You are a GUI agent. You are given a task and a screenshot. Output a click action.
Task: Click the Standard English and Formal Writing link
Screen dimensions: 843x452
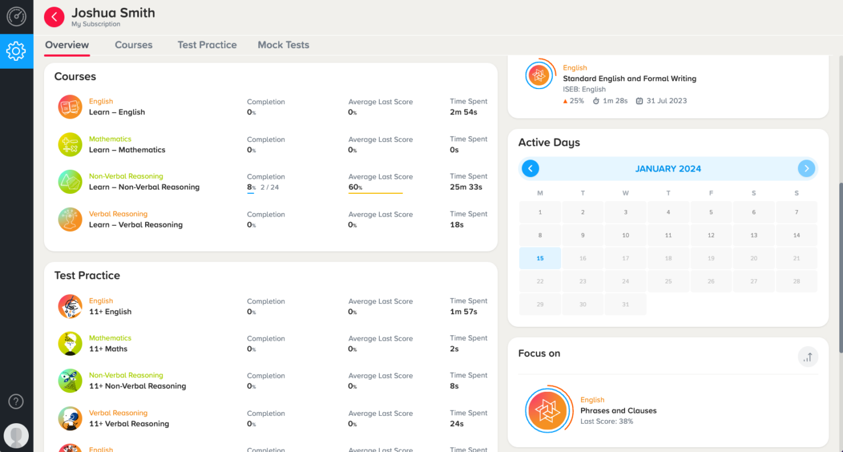[x=629, y=78]
